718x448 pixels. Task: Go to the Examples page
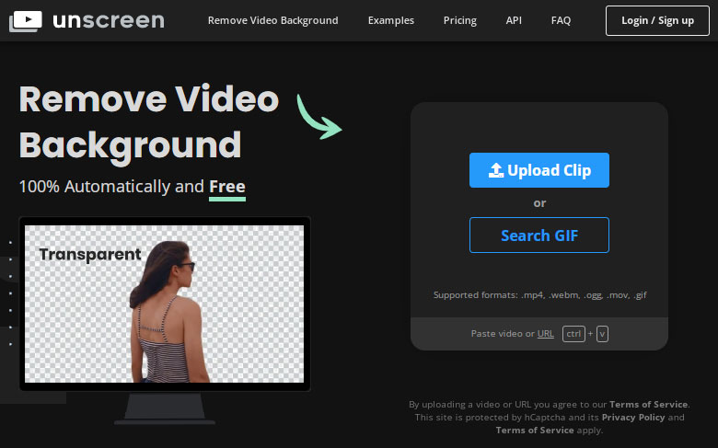391,20
